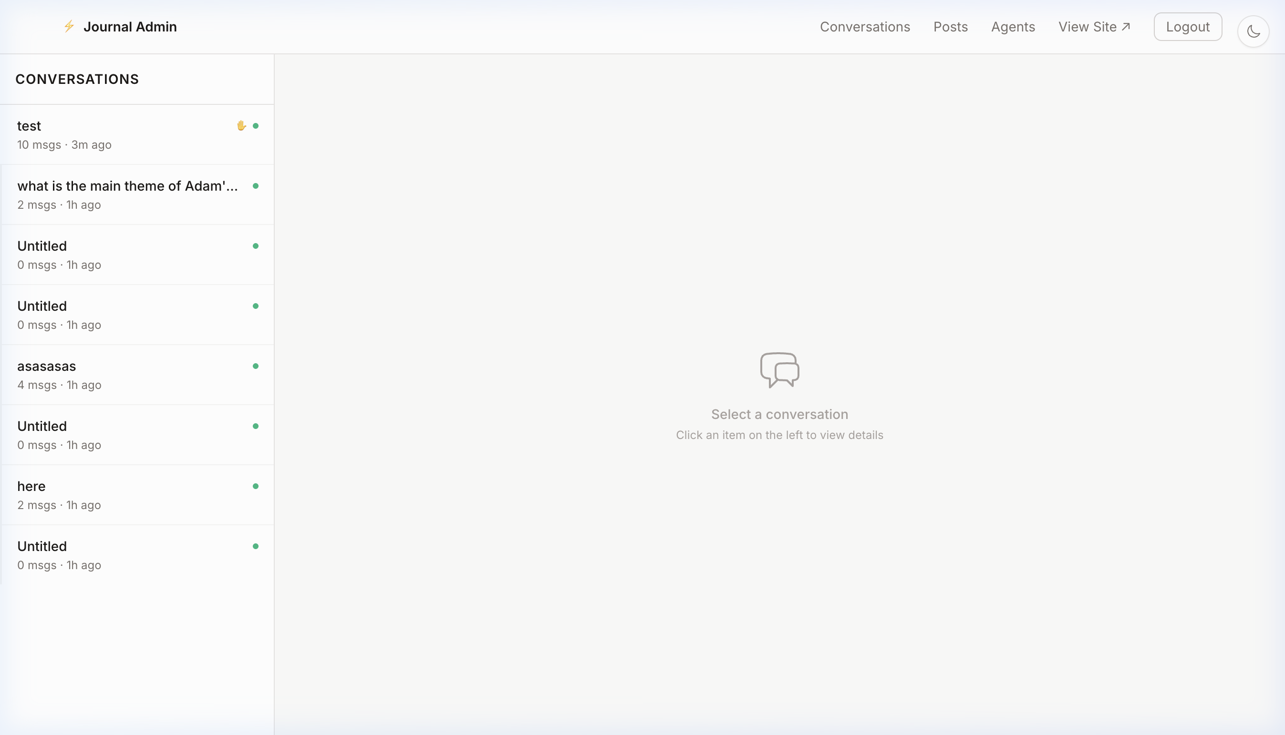Click the "Select a conversation" placeholder text
This screenshot has width=1285, height=735.
click(779, 414)
